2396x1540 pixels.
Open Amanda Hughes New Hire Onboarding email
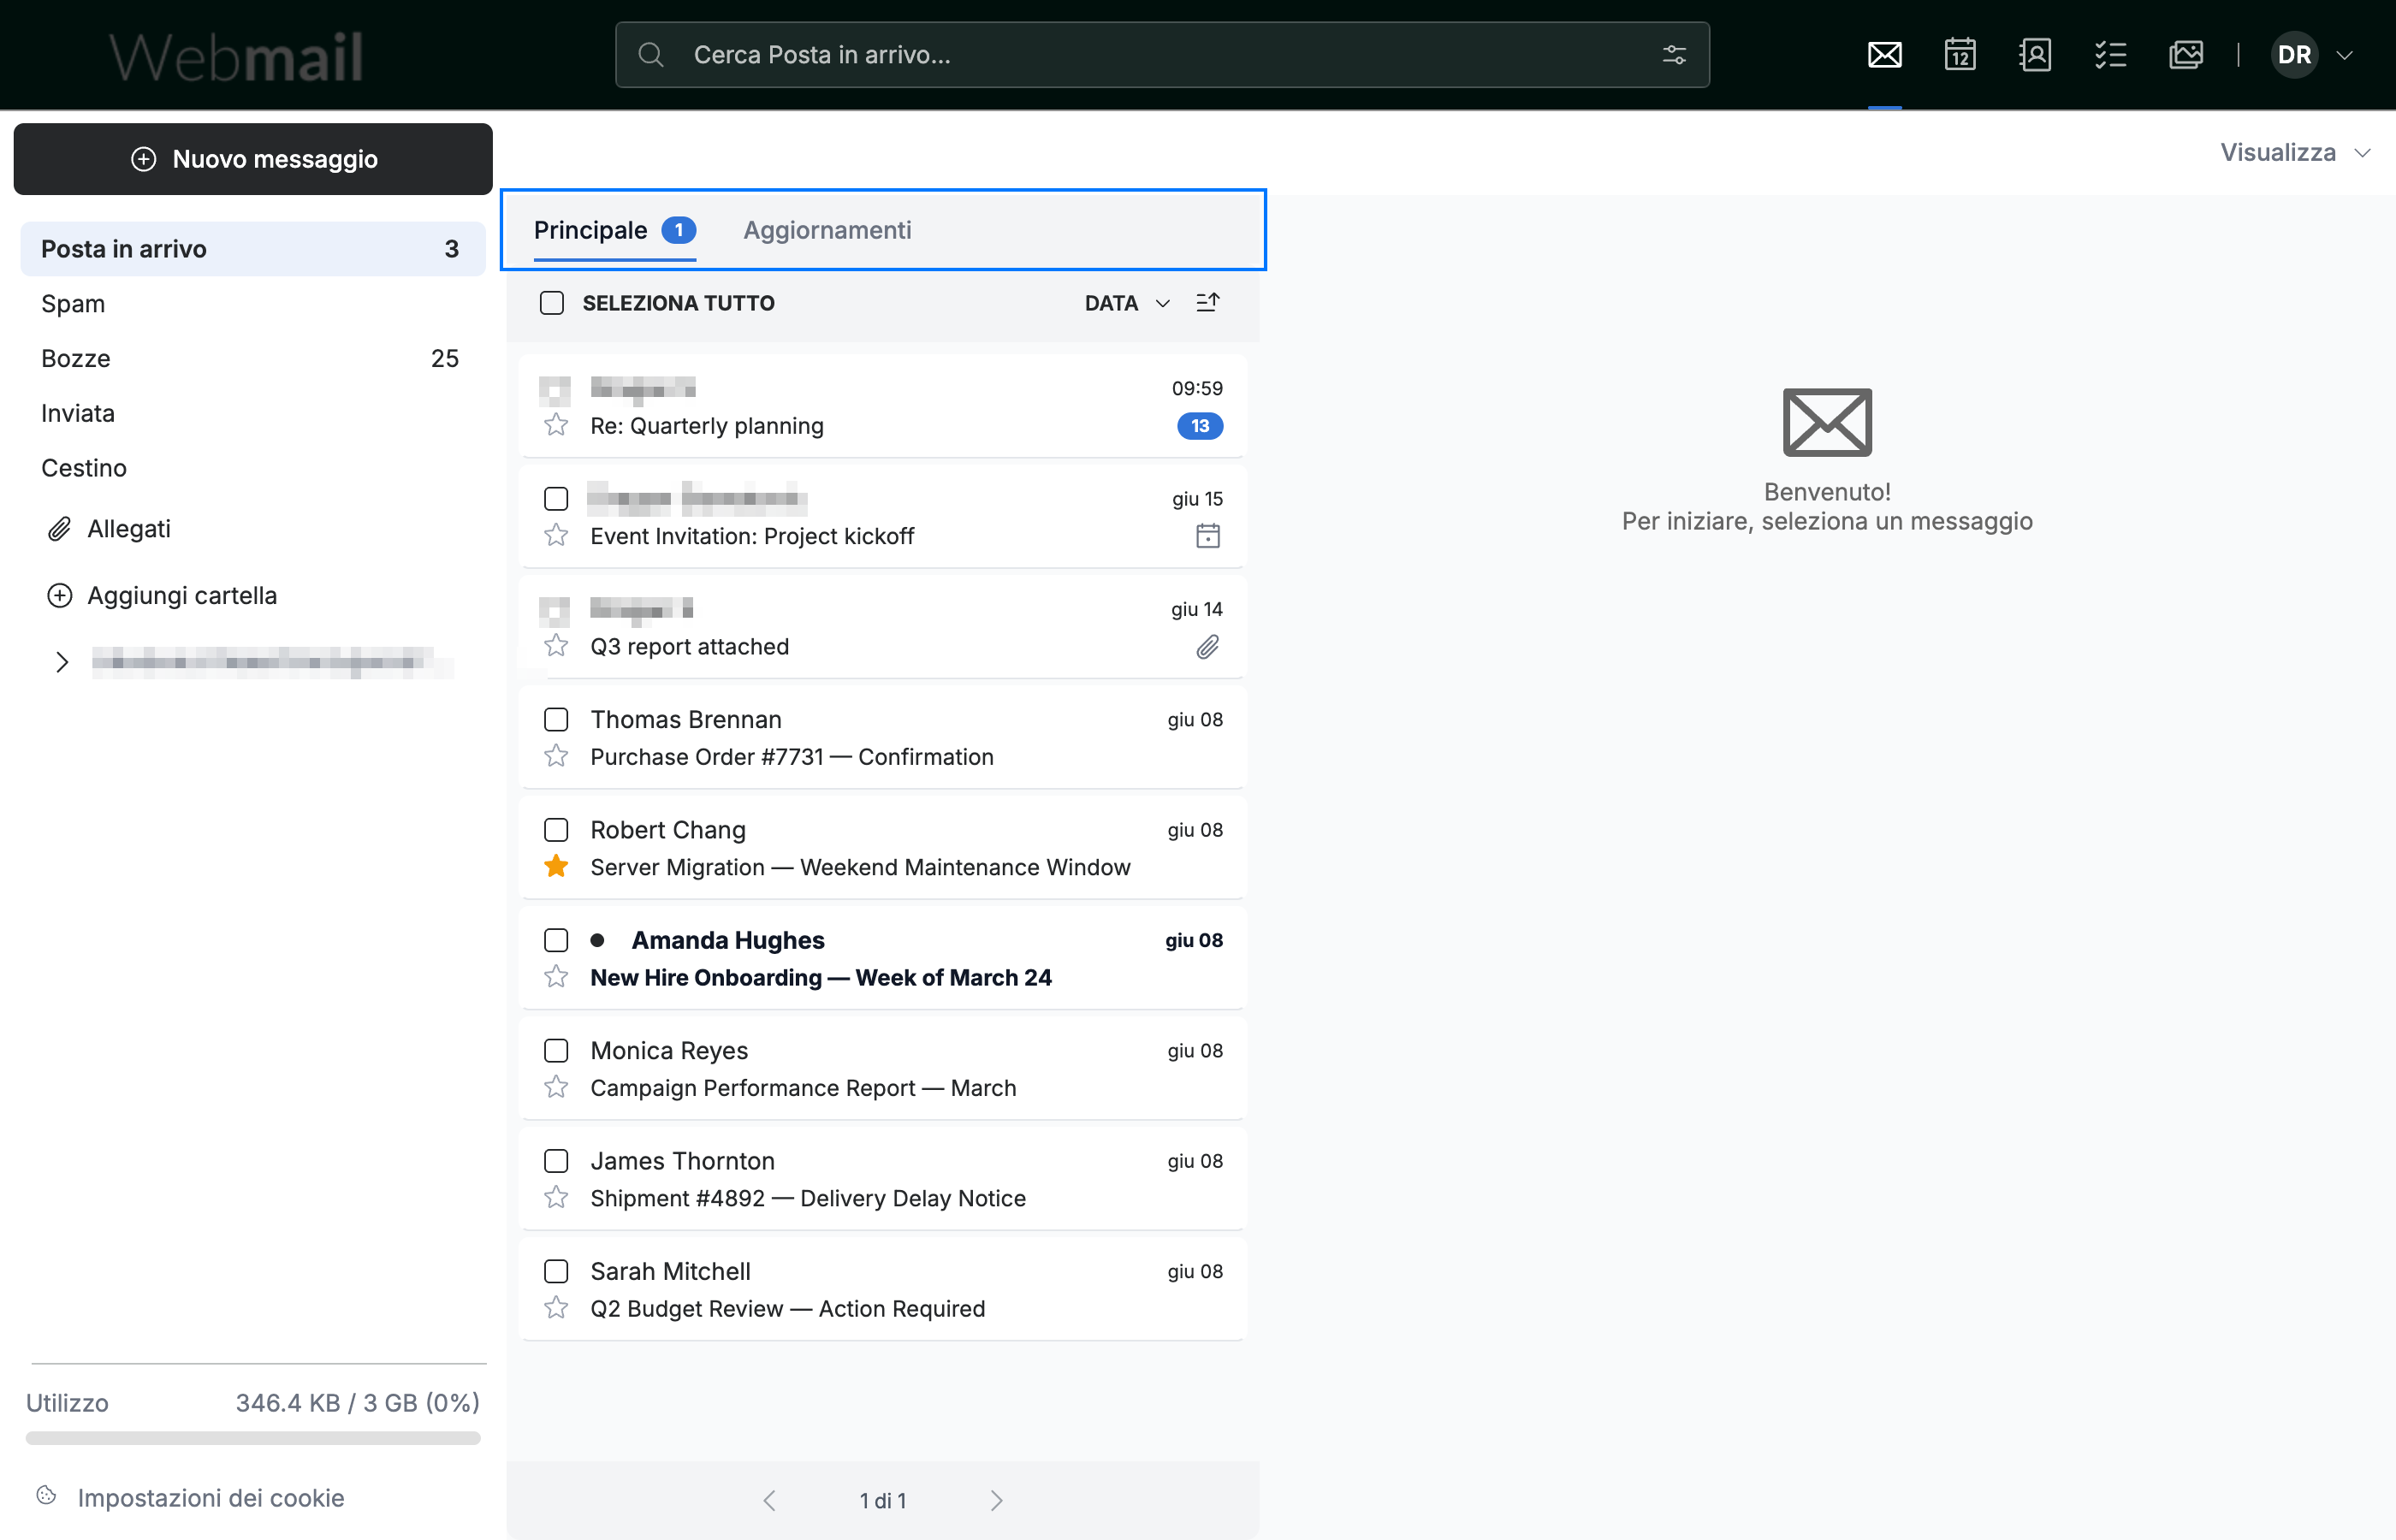pyautogui.click(x=883, y=959)
